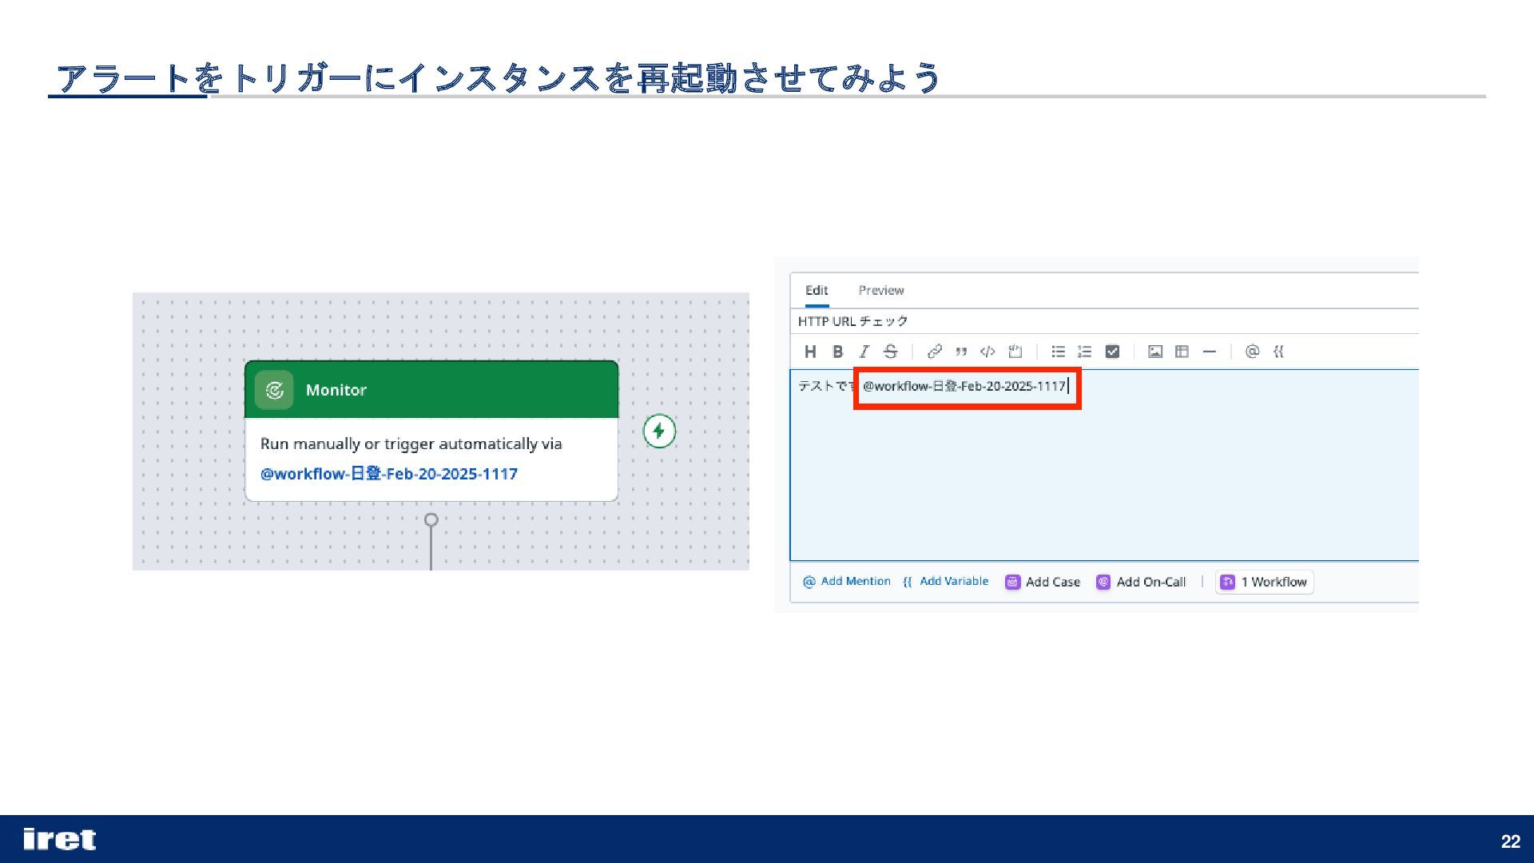
Task: Toggle bold formatting in editor
Action: [x=837, y=352]
